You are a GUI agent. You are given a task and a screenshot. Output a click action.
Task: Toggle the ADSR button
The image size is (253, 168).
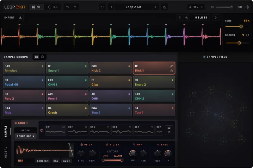pos(67,161)
